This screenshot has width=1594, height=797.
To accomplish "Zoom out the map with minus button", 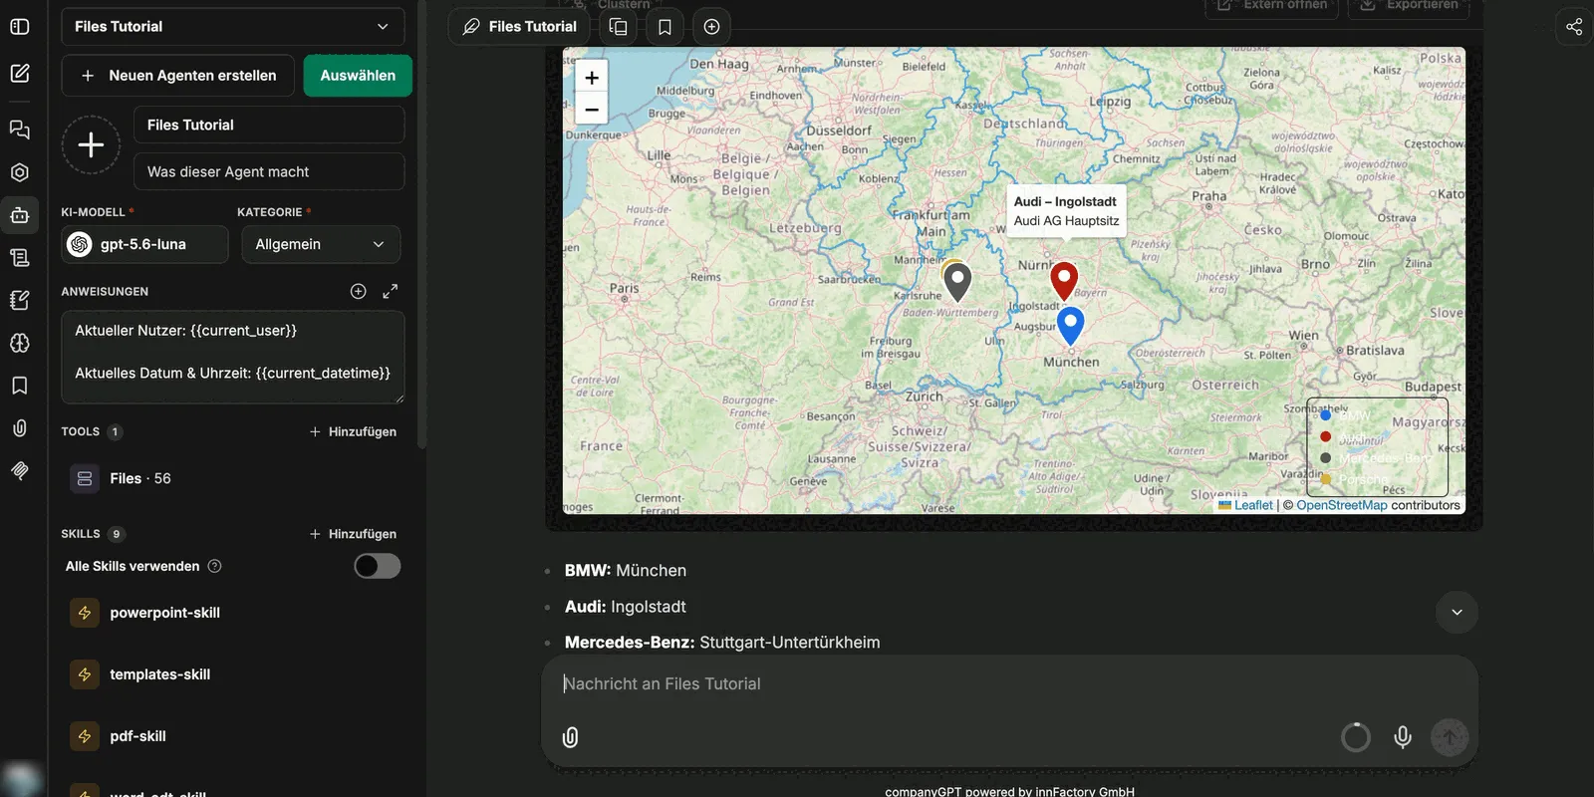I will pyautogui.click(x=592, y=109).
